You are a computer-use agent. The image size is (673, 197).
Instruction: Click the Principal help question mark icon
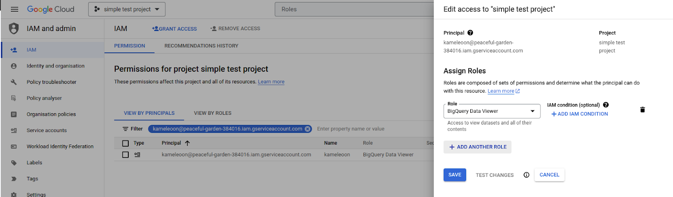pos(470,33)
